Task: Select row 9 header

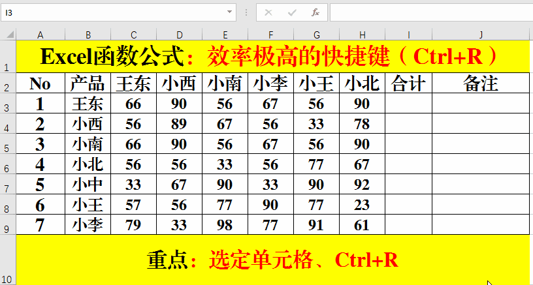Action: (x=8, y=224)
